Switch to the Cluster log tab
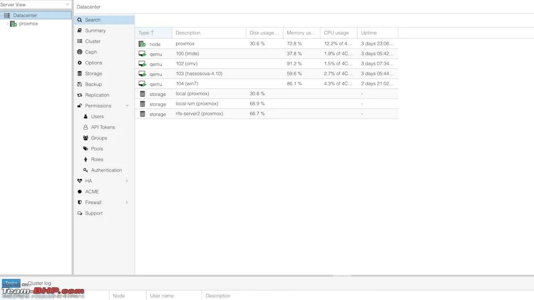534x300 pixels. pyautogui.click(x=38, y=283)
